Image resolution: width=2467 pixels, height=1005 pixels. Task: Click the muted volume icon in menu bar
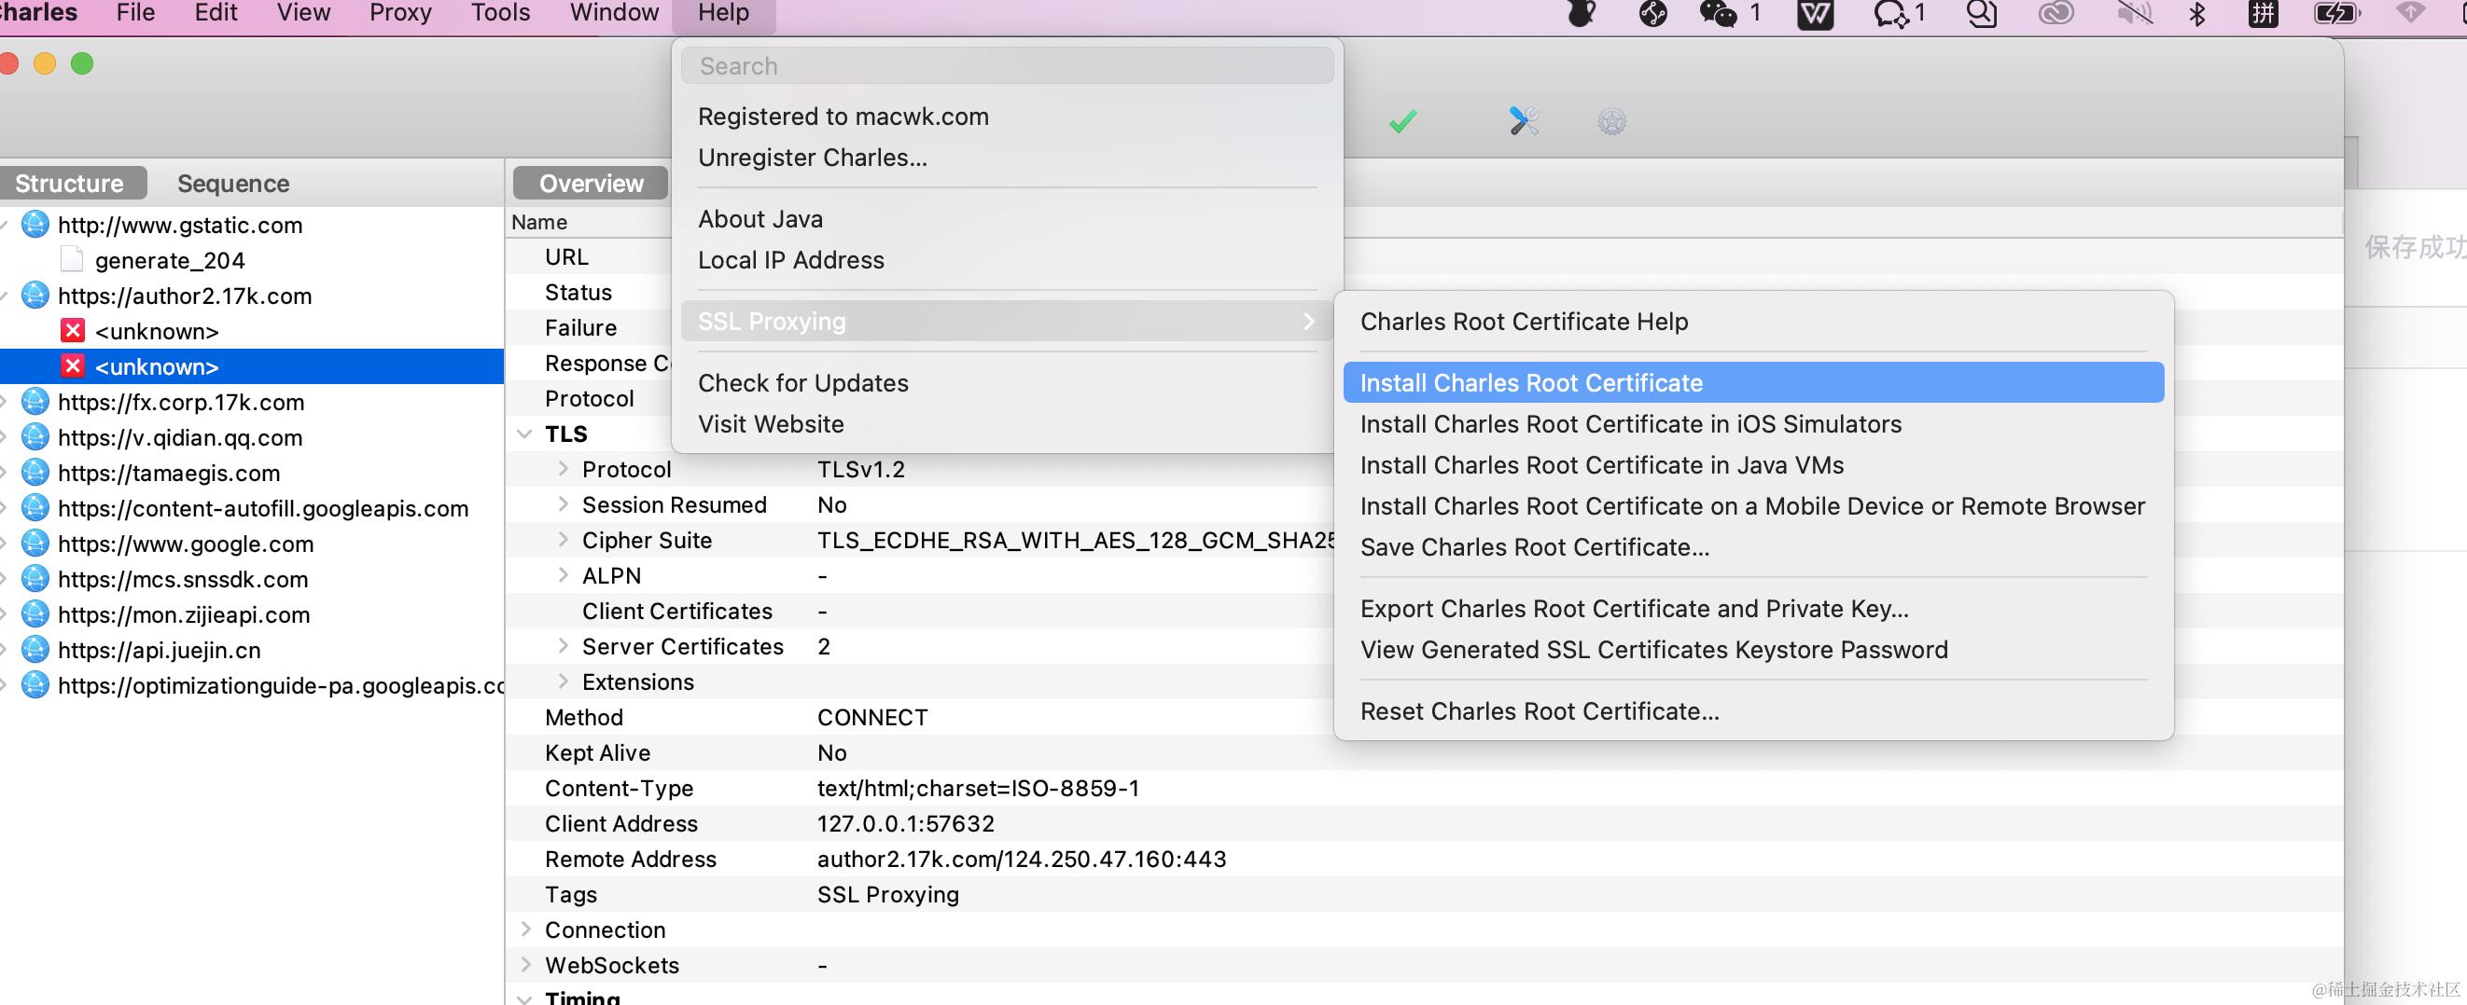(2135, 13)
